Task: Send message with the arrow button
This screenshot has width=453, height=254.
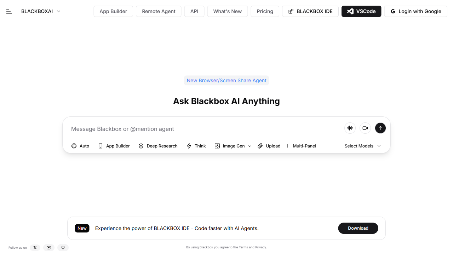Action: [380, 128]
